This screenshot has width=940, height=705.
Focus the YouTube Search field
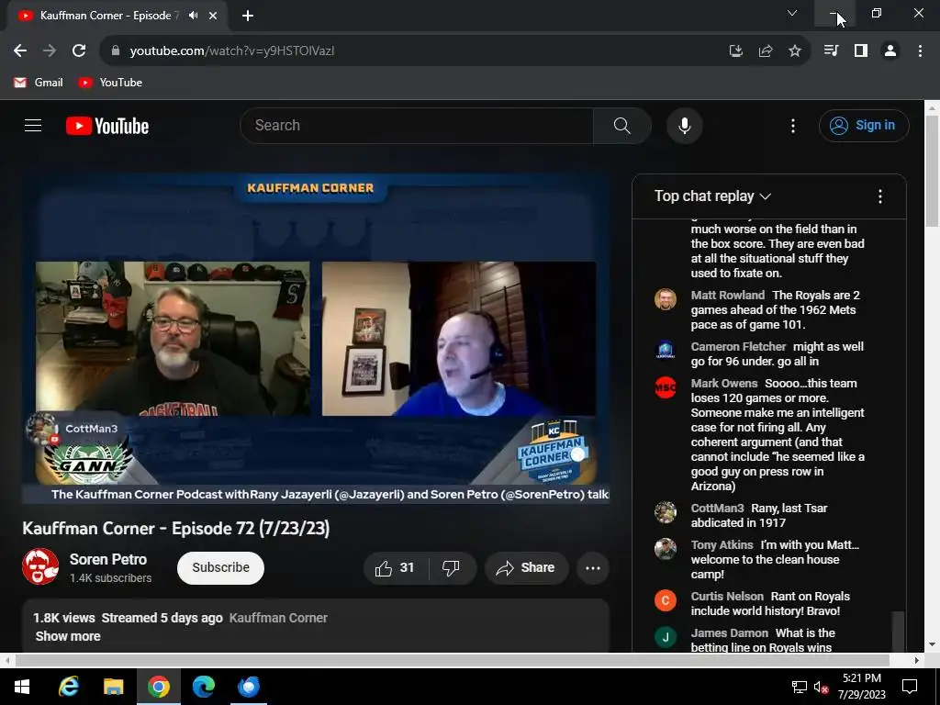click(x=417, y=126)
